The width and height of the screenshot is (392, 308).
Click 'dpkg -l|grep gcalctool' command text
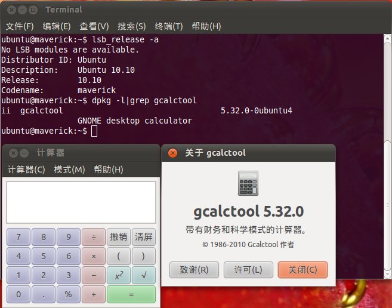tap(144, 101)
